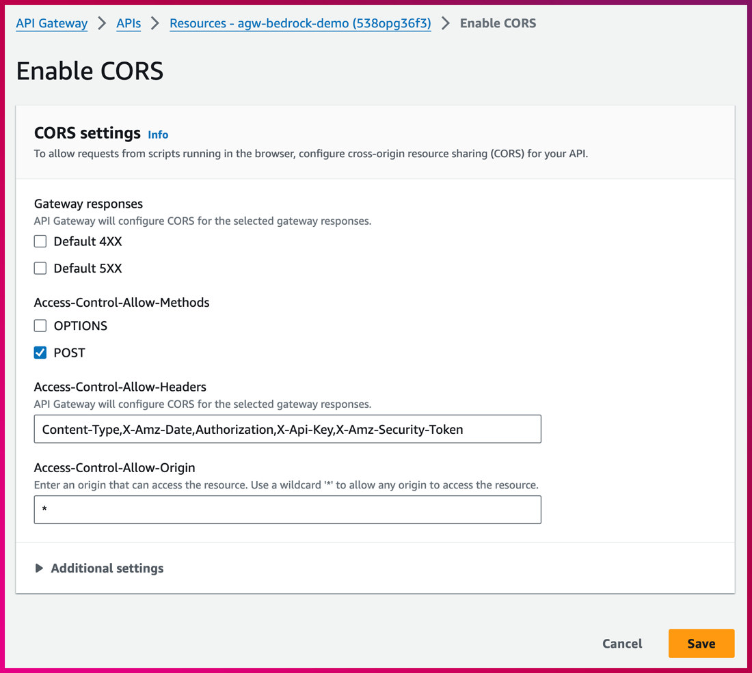Click the large Enable CORS page heading
The image size is (752, 673).
point(90,71)
